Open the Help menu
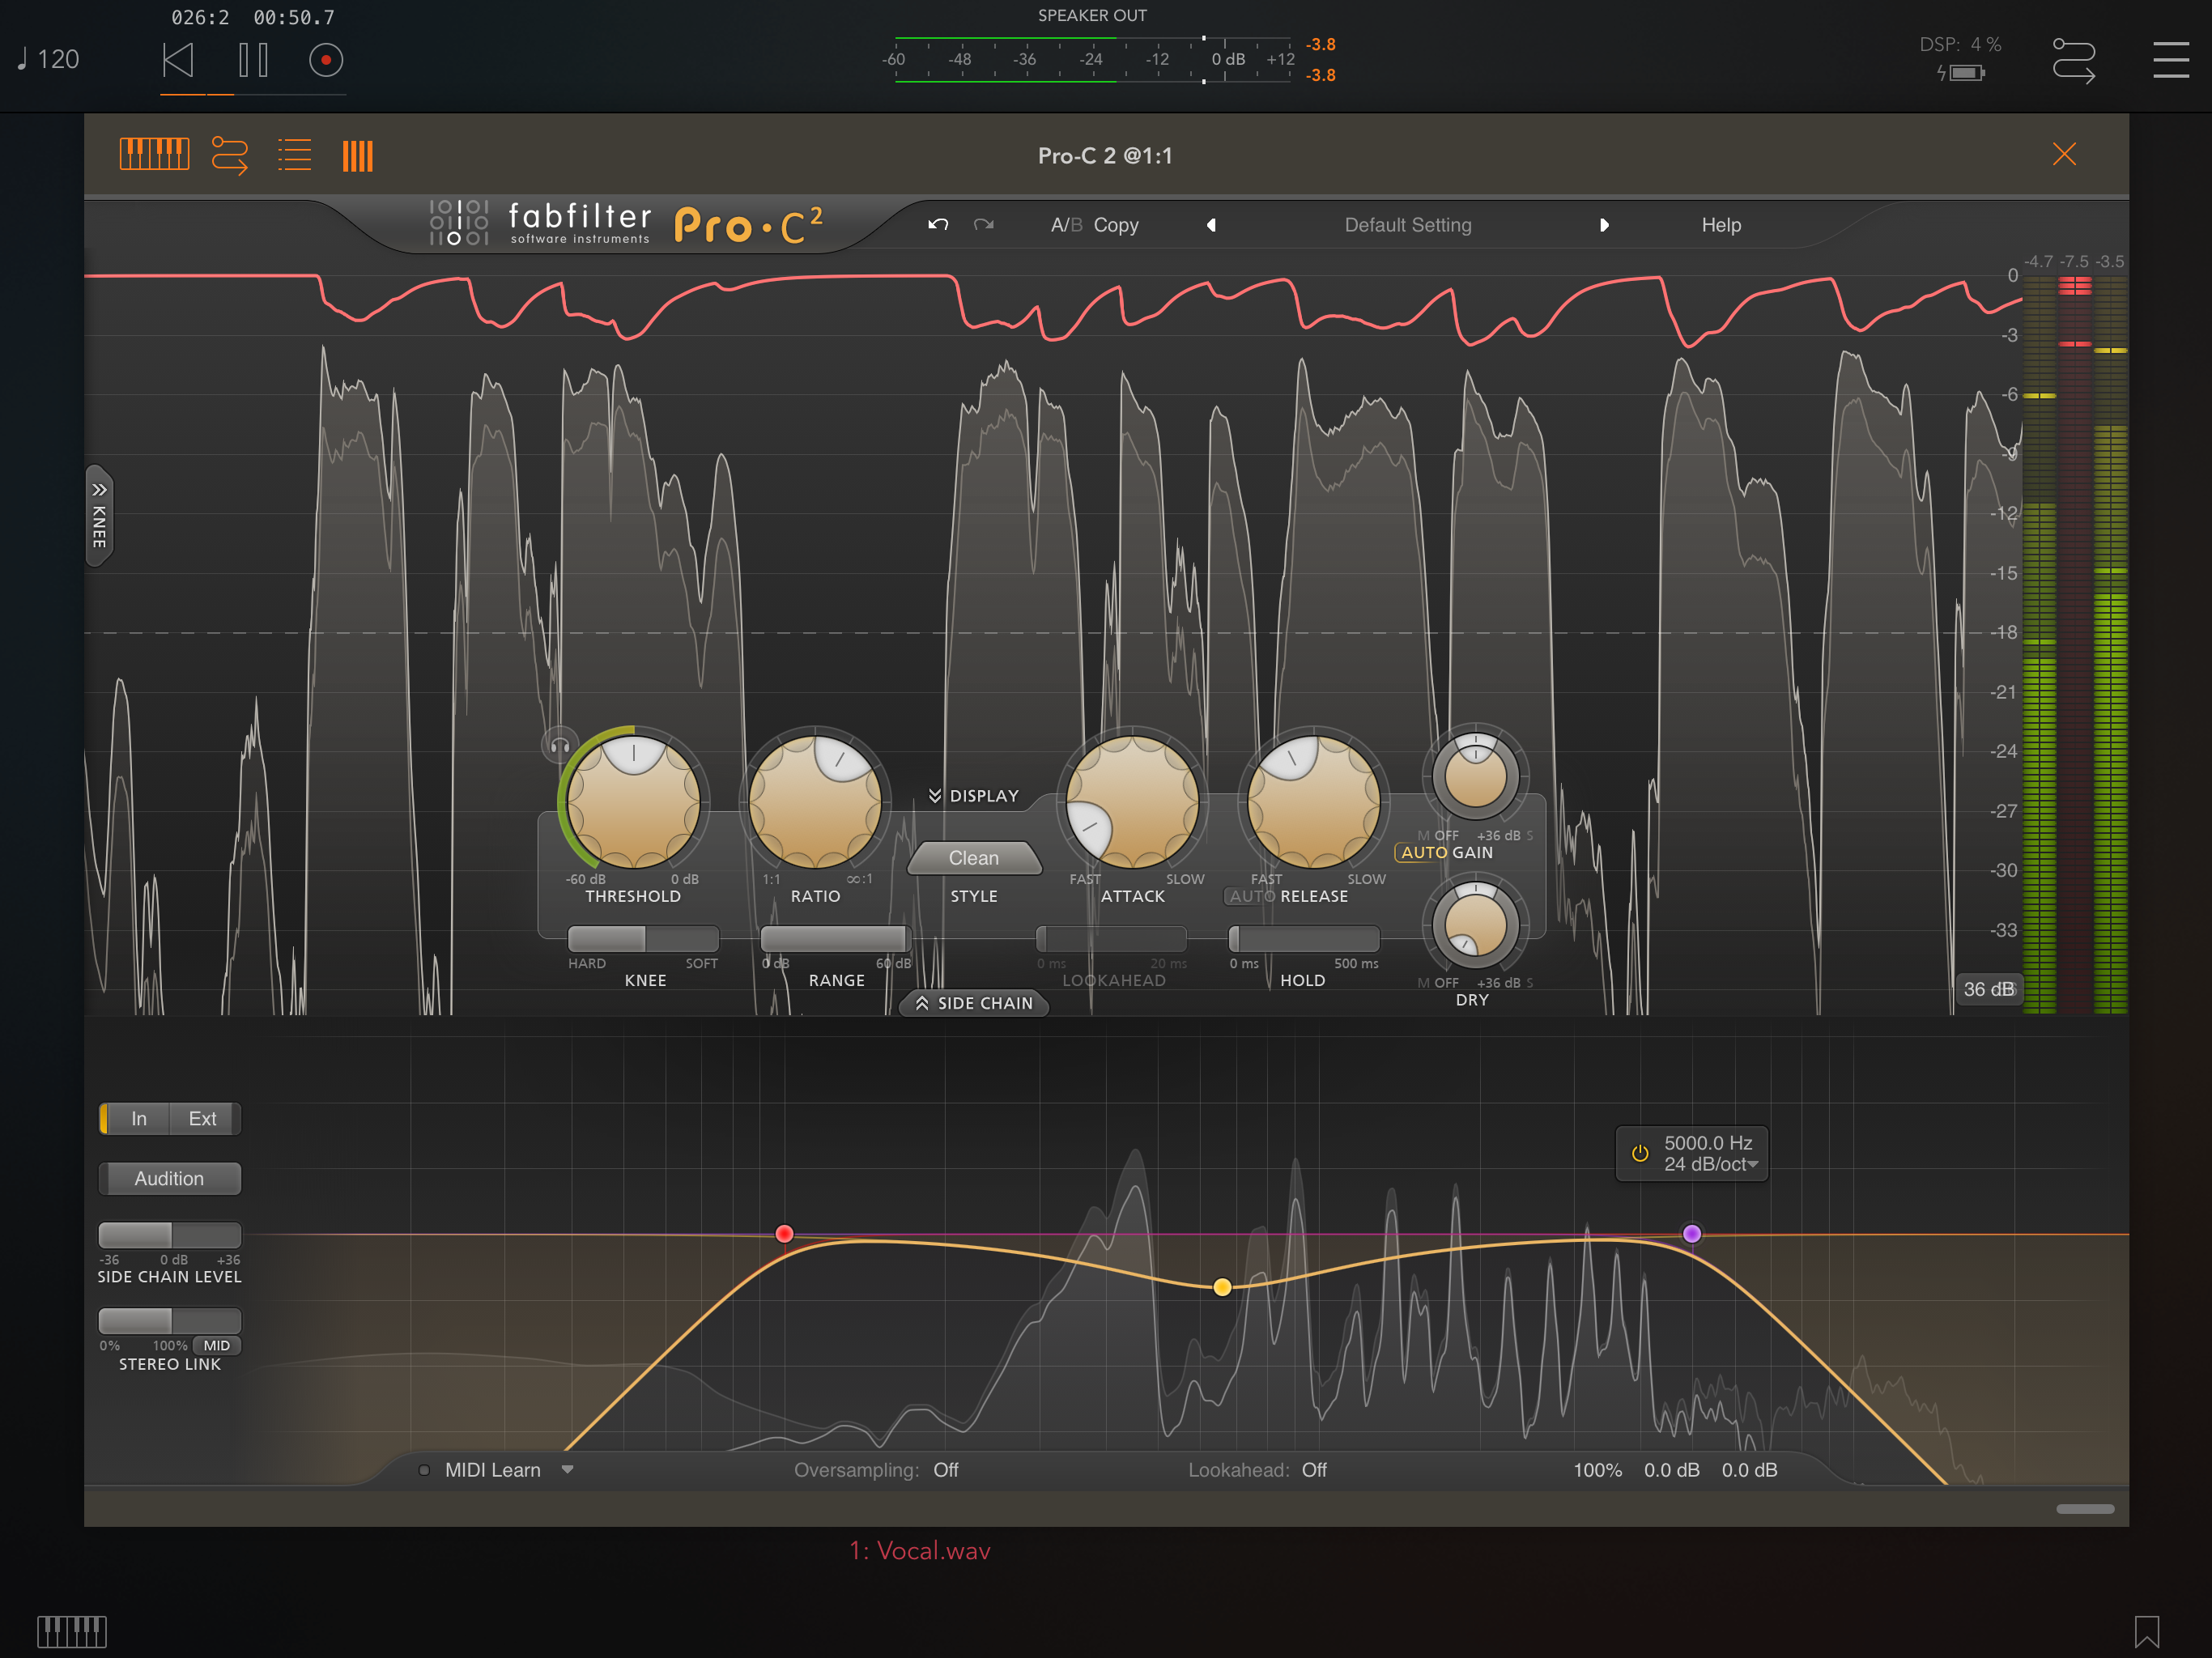 point(1720,225)
